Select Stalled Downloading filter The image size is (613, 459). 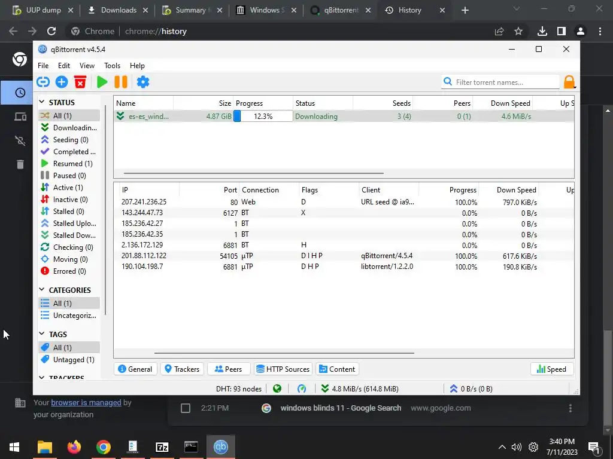tap(69, 235)
